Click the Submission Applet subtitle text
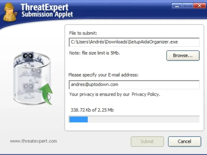Image resolution: width=207 pixels, height=155 pixels. pos(47,14)
